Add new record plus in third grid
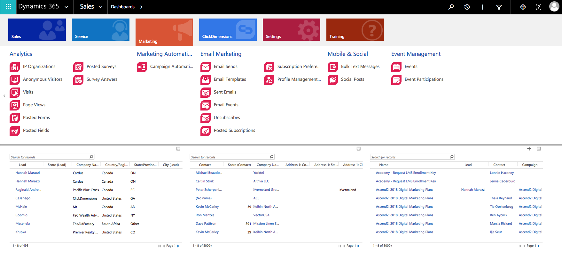Viewport: 562px width, 259px height. (529, 149)
